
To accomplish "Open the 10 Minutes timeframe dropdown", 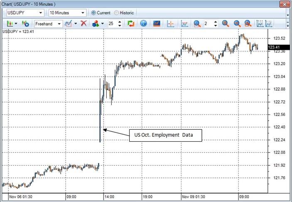I will tap(67, 13).
